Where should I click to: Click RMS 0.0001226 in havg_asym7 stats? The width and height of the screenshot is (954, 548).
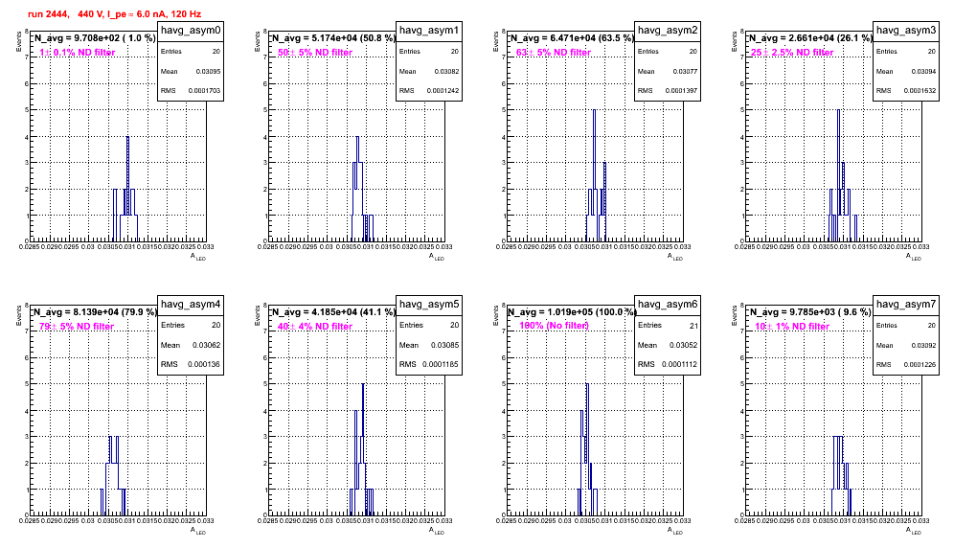pos(906,365)
